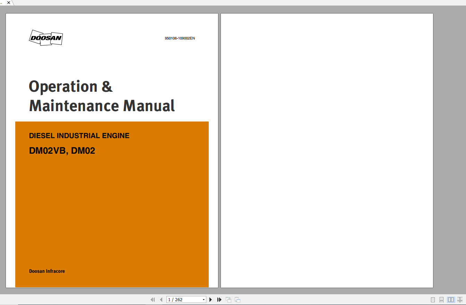Jump to the last page icon

219,299
